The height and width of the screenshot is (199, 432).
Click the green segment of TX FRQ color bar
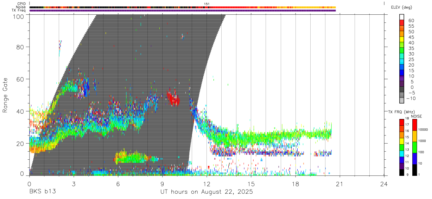pos(402,147)
